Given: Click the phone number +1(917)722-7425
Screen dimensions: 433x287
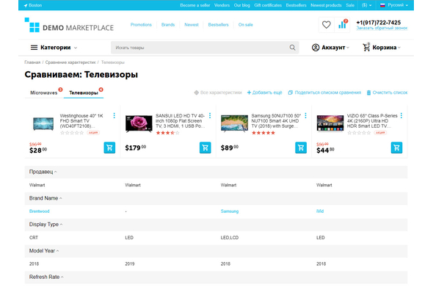Looking at the screenshot, I should (x=378, y=22).
